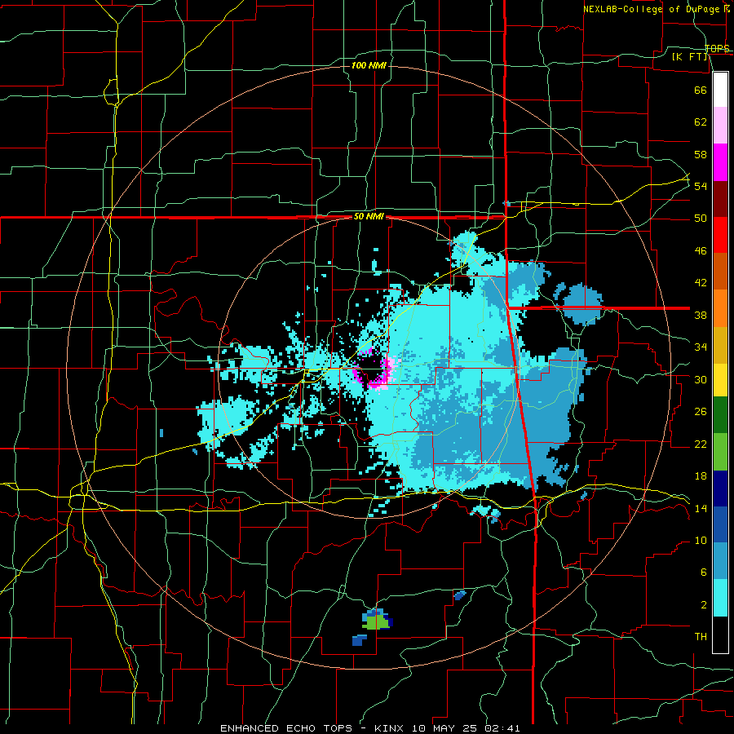734x734 pixels.
Task: Click the 26 legend value
Action: coord(701,412)
